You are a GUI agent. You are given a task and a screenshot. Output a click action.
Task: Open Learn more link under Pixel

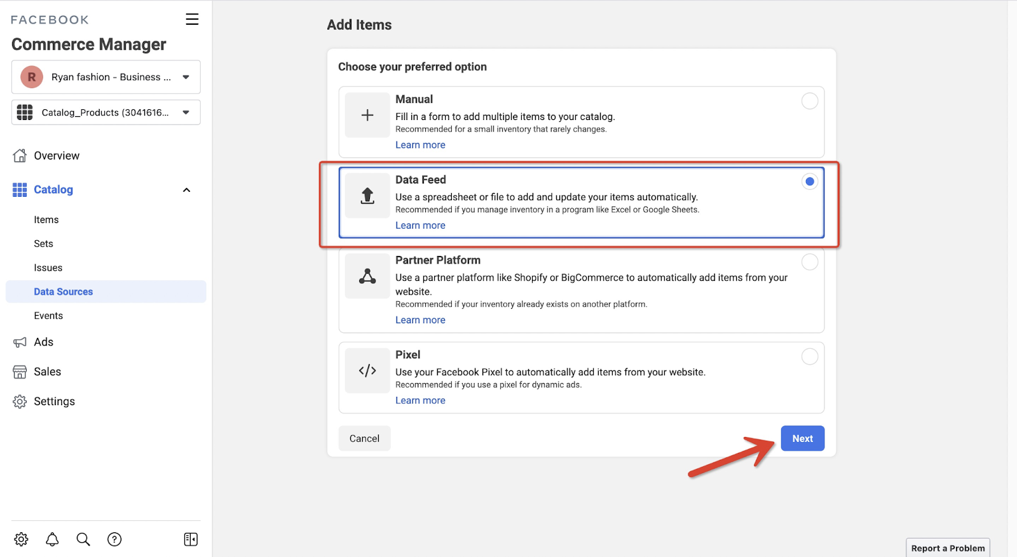pyautogui.click(x=420, y=401)
